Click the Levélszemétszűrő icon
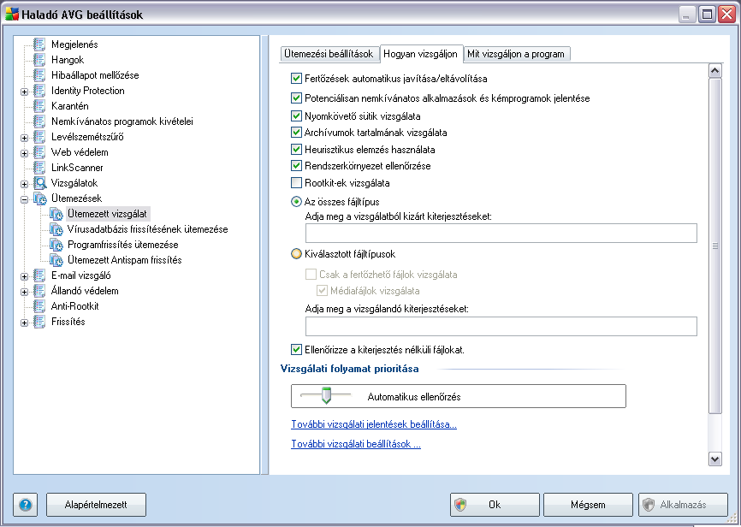The width and height of the screenshot is (741, 527). 39,137
